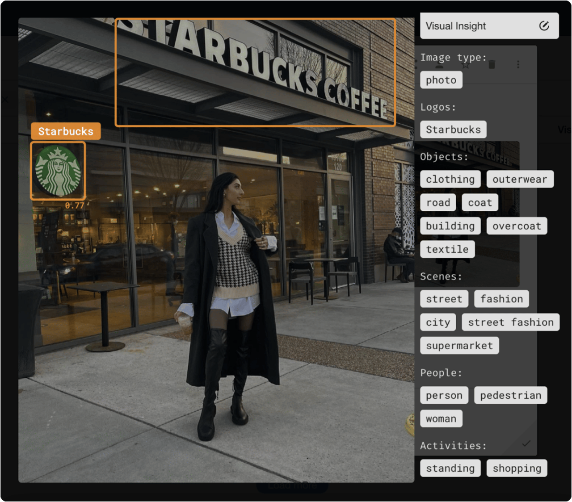Viewport: 572px width, 502px height.
Task: Click the 'supermarket' scene tag
Action: (459, 346)
